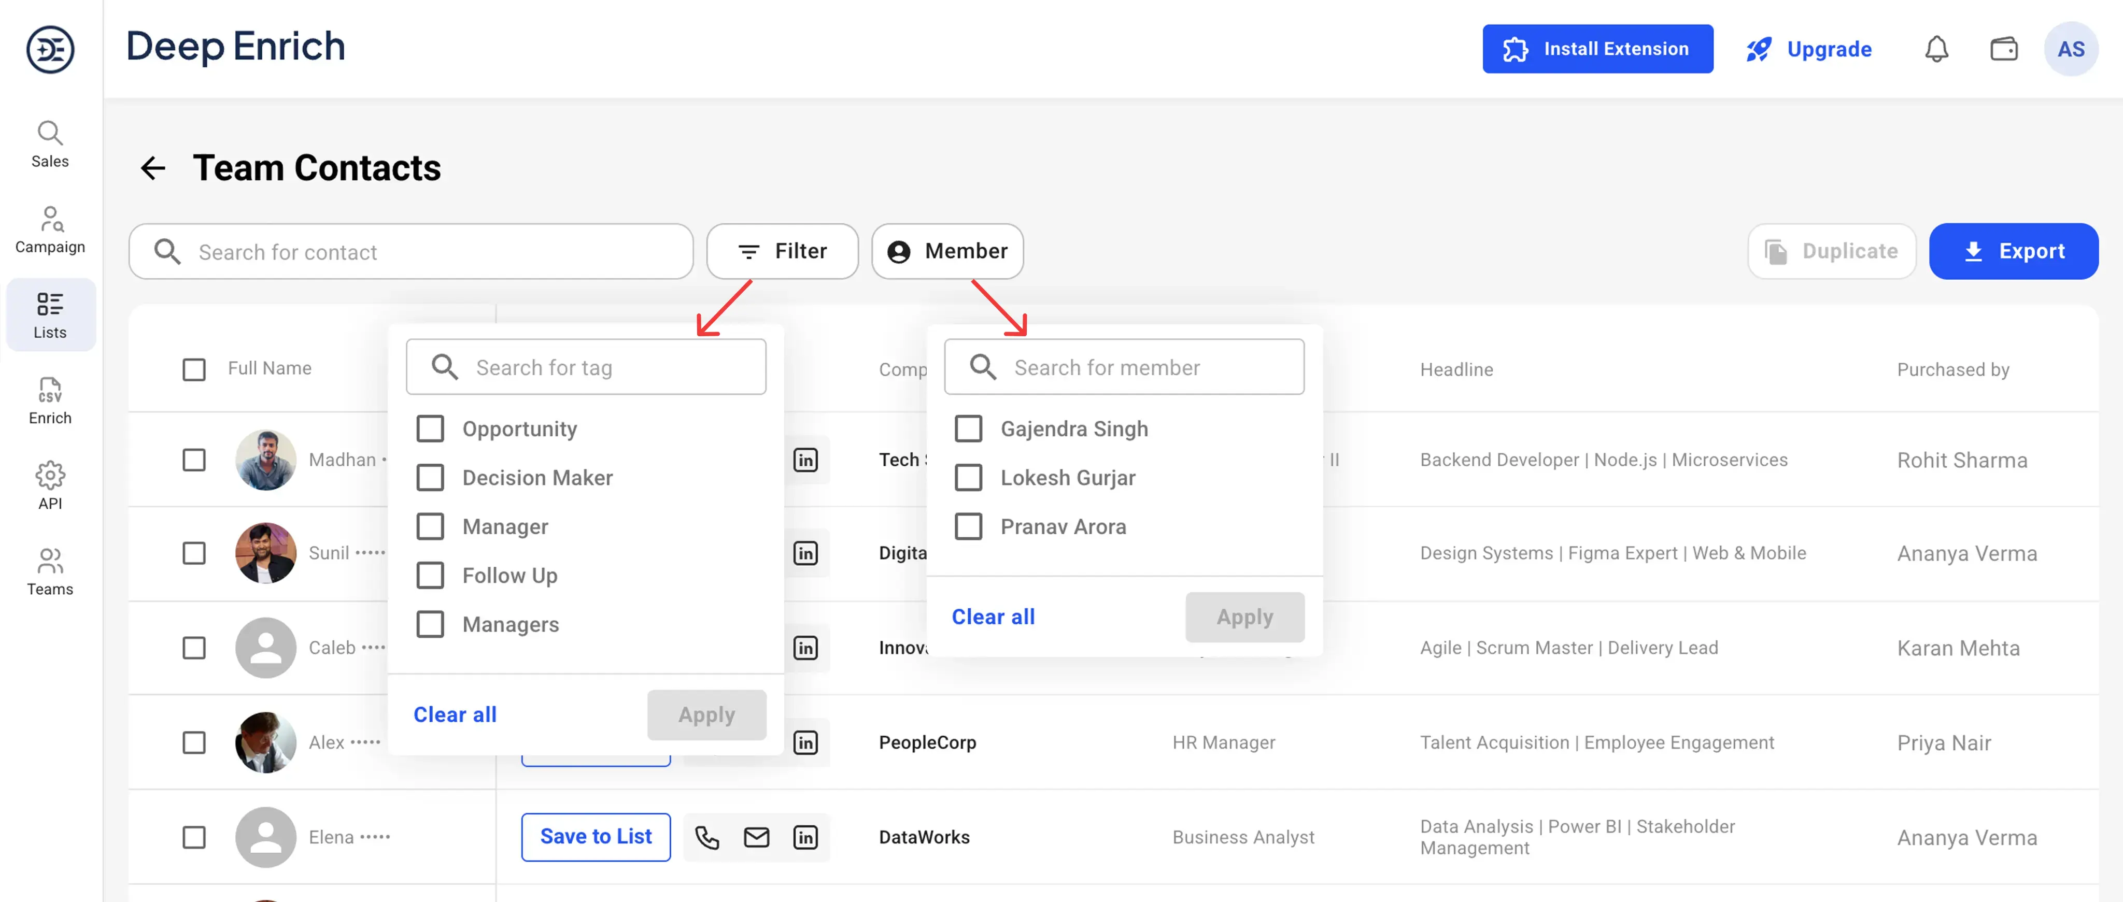
Task: Apply the tag filter
Action: click(706, 715)
